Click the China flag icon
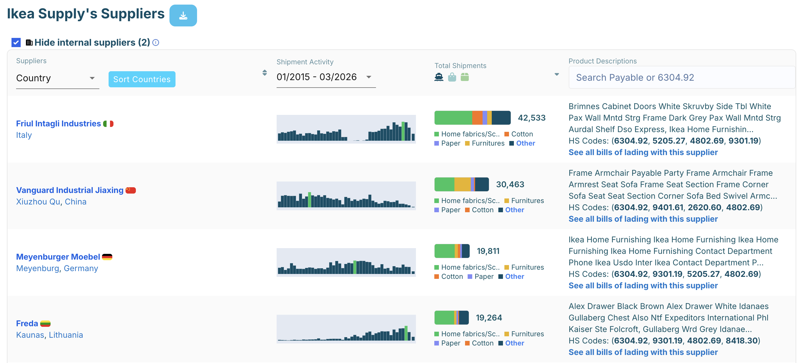This screenshot has height=363, width=806. pyautogui.click(x=131, y=190)
